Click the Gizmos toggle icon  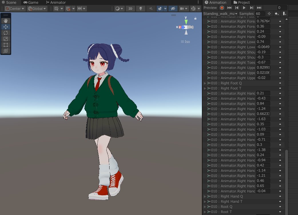click(193, 9)
